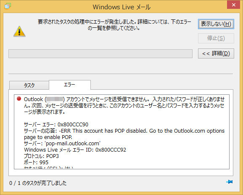
Task: Click the 'pop-mail.outlook.com' server line
Action: [x=62, y=144]
